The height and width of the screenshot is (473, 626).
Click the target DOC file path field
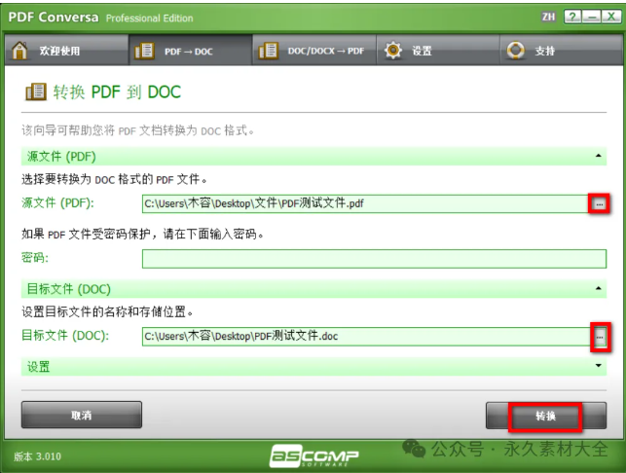point(366,337)
